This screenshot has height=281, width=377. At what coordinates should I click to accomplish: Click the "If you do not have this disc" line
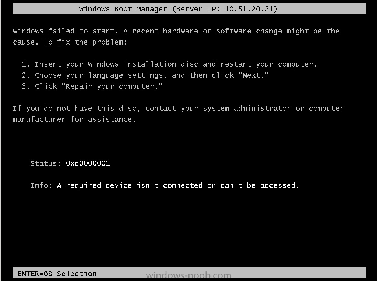point(178,108)
